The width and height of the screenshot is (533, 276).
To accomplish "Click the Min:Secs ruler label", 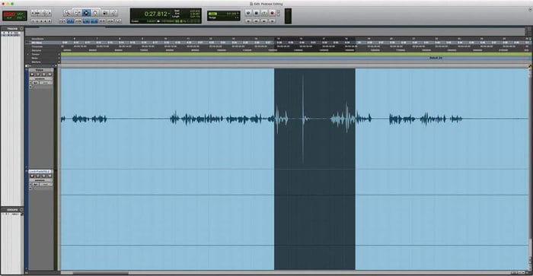I will (x=37, y=43).
